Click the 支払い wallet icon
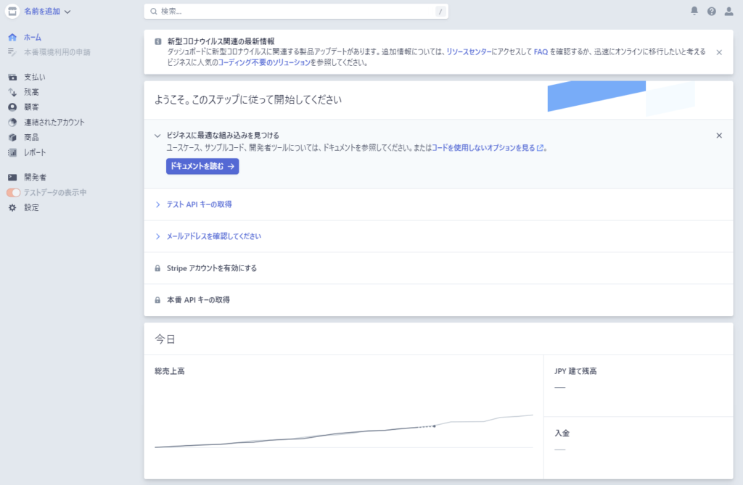 12,77
